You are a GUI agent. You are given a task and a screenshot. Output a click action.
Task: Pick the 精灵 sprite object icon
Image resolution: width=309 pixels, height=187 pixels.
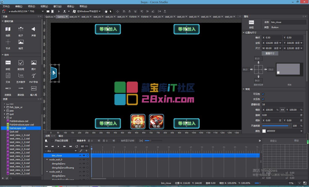[x=21, y=42]
